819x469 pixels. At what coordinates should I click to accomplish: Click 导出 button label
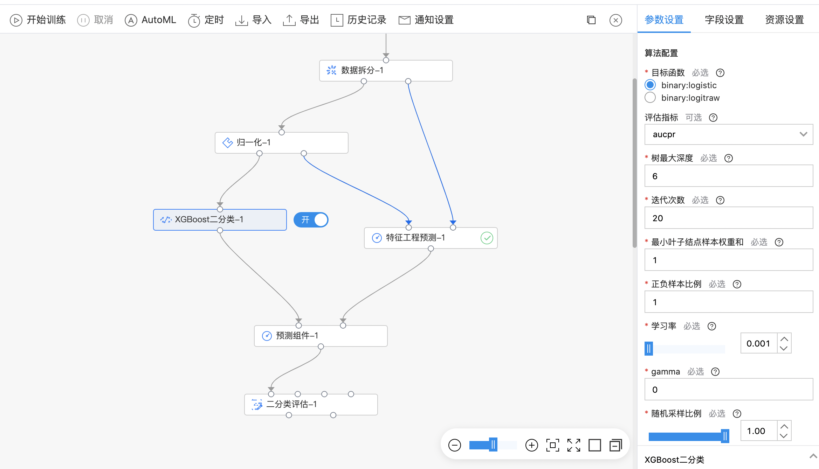(310, 20)
